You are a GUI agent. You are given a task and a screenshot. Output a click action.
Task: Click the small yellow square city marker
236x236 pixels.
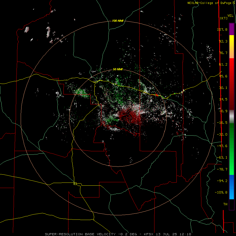(x=75, y=184)
